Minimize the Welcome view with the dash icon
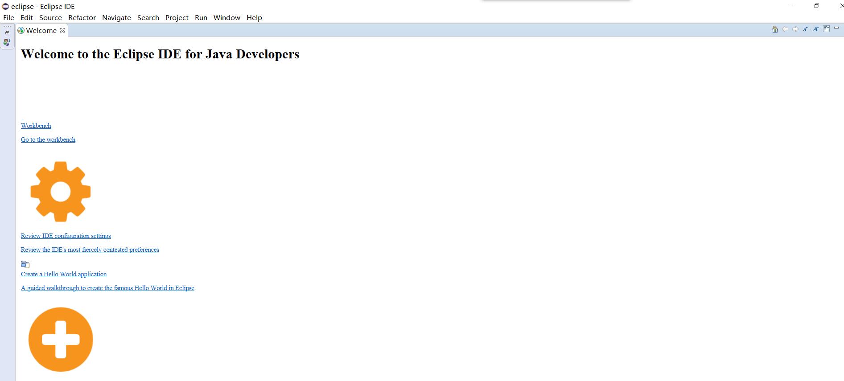 click(836, 28)
